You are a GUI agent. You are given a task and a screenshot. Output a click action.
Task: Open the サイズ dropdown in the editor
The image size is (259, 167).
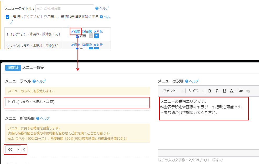[x=196, y=91]
